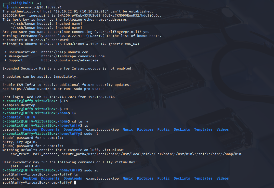274x188 pixels.
Task: Open the https://help.ubuntu.com documentation link
Action: coord(65,52)
